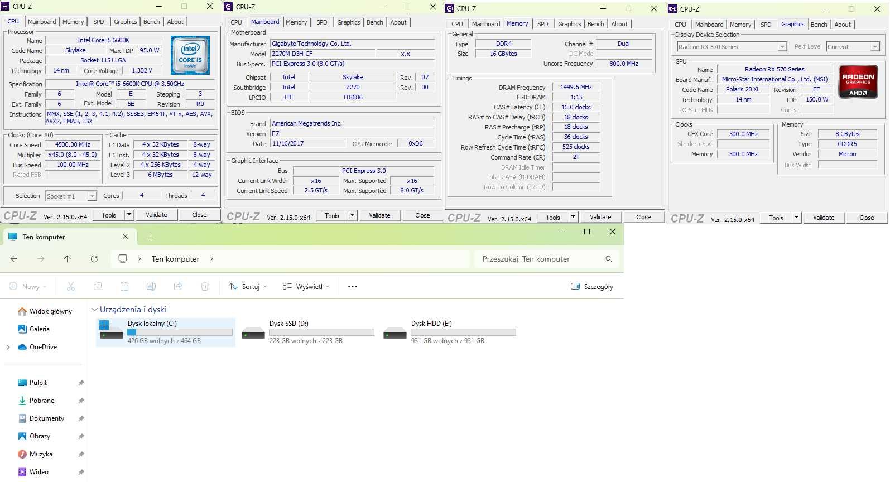Open the three-dots more options menu
The image size is (890, 482).
click(352, 286)
